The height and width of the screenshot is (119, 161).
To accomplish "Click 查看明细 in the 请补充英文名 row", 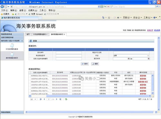I will click(143, 76).
